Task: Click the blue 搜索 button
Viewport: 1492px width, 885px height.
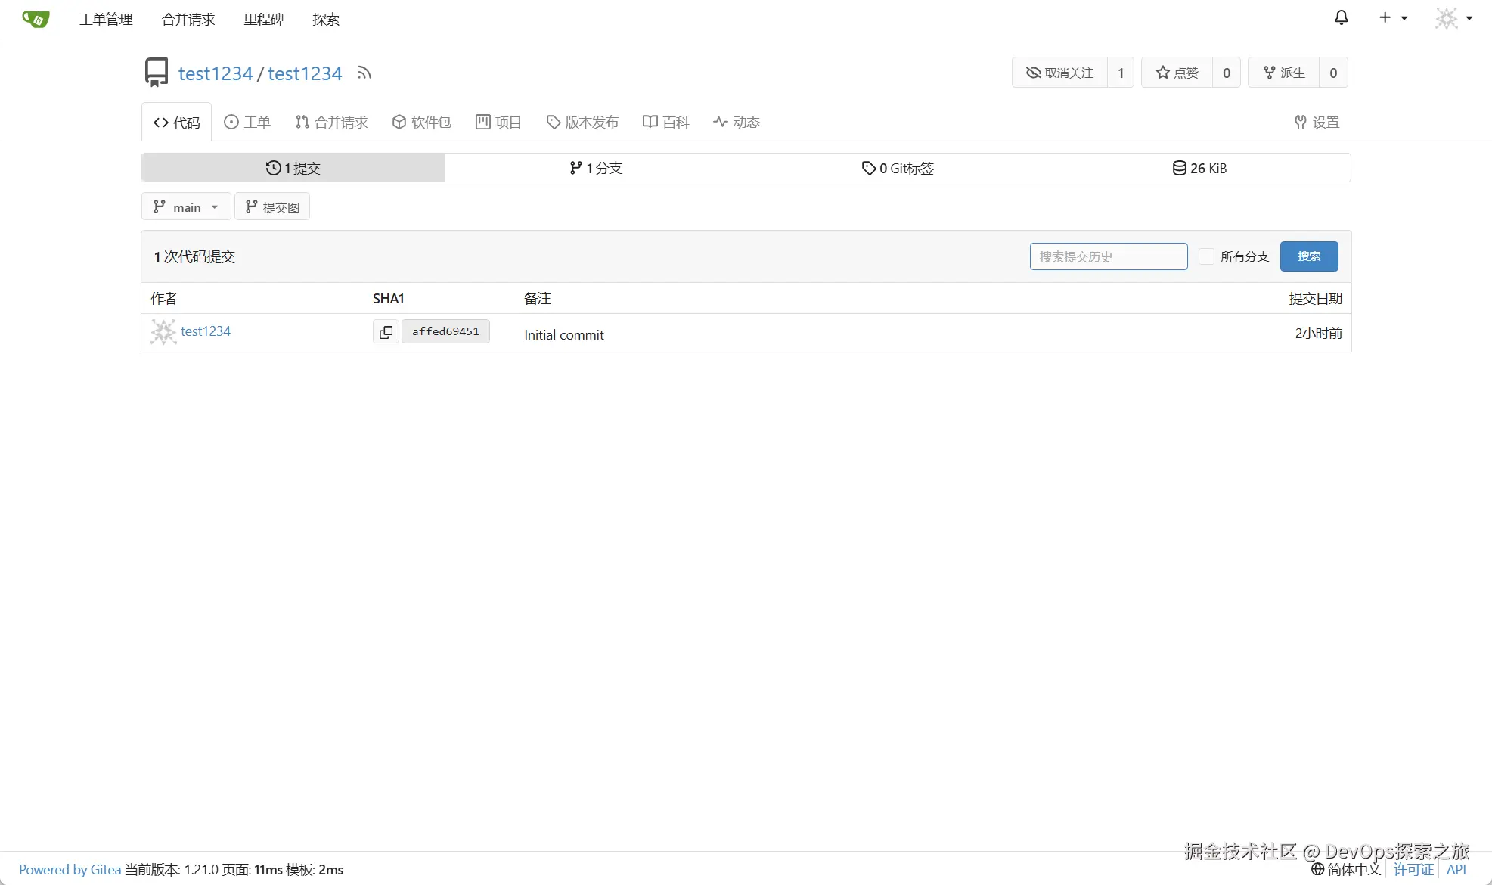Action: pyautogui.click(x=1308, y=256)
